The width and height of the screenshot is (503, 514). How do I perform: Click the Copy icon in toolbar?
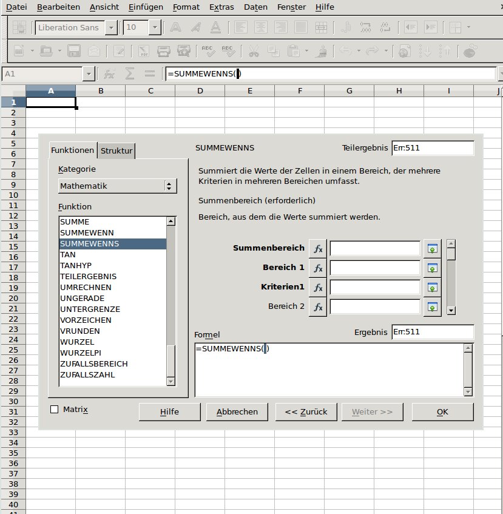[x=273, y=51]
